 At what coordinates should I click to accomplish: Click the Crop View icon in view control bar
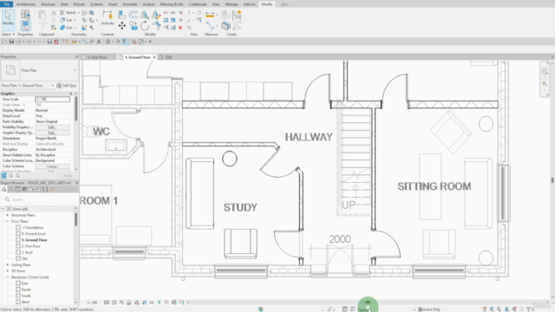tap(137, 302)
